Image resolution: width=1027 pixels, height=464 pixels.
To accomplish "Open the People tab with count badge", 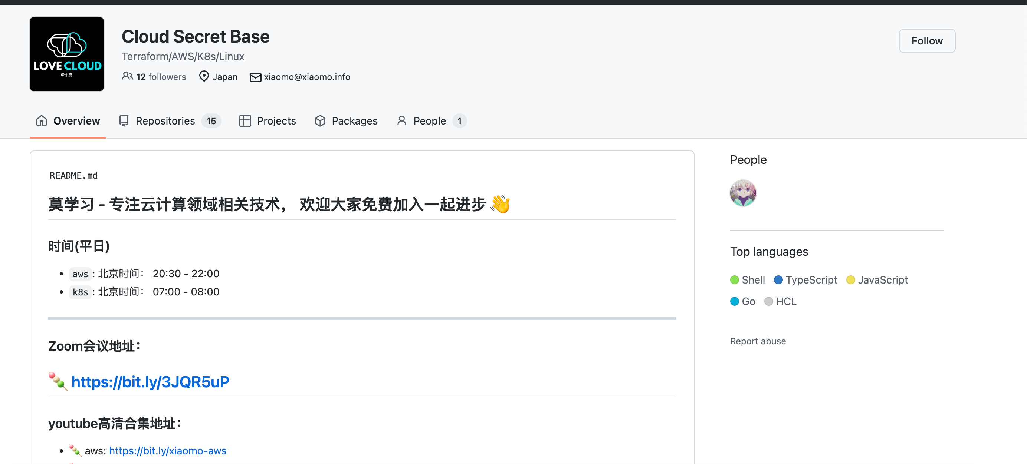I will 429,121.
